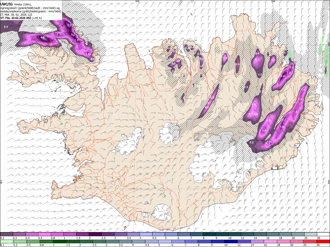Click the 1.6 snowfall value label

click(x=295, y=112)
